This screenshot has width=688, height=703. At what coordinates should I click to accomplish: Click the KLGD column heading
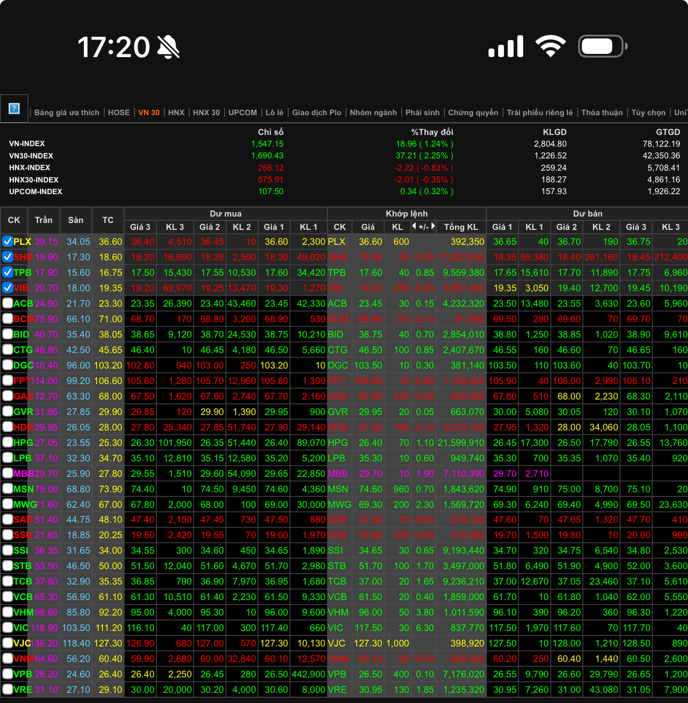click(555, 132)
